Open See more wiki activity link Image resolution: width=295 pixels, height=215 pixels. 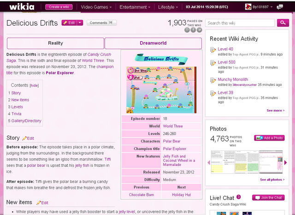276,110
